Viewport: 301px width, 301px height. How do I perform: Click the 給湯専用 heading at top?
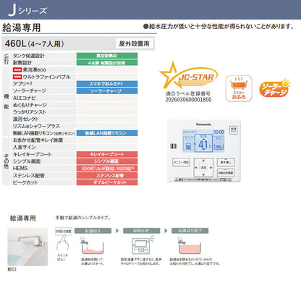[x=21, y=27]
